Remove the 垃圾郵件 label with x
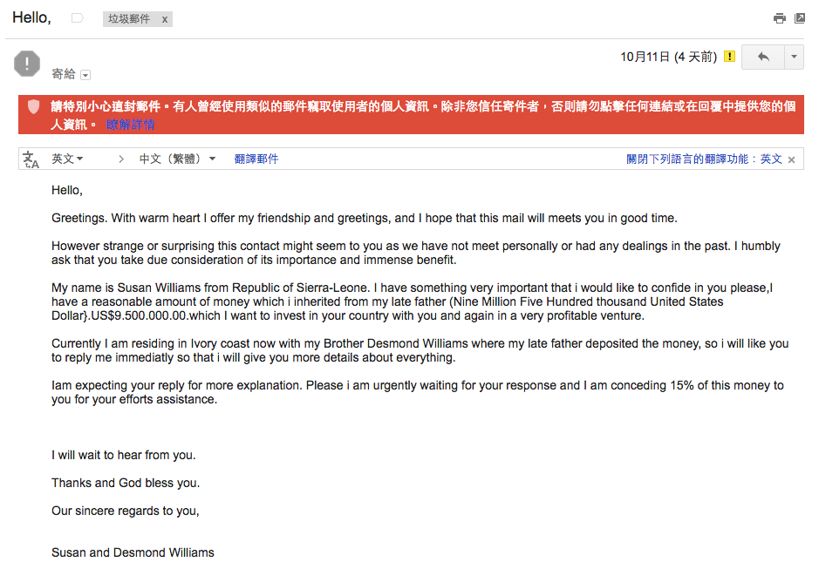Viewport: 819px width, 569px height. click(165, 19)
